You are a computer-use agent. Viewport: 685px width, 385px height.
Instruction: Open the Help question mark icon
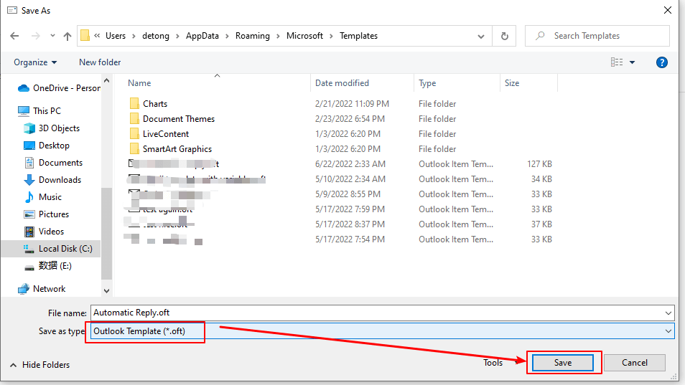[x=662, y=62]
